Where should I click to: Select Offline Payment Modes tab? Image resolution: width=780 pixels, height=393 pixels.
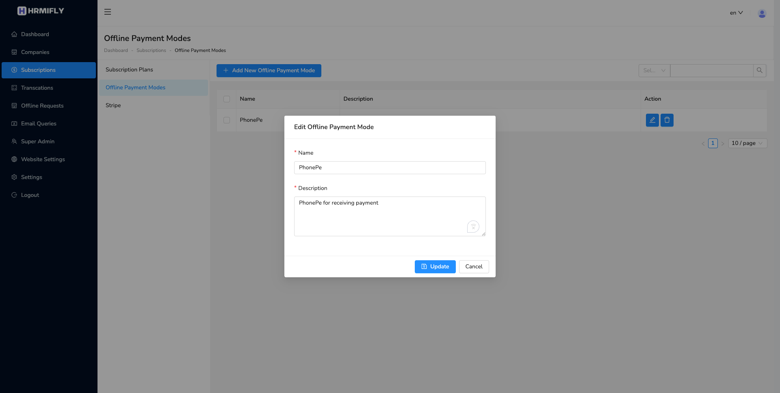point(154,87)
